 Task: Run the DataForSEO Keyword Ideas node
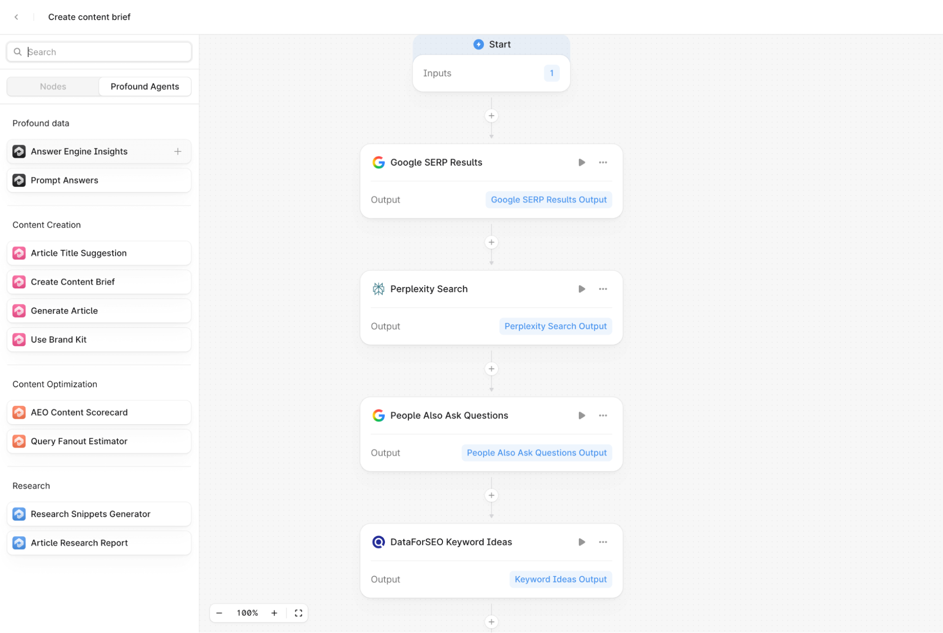point(582,542)
